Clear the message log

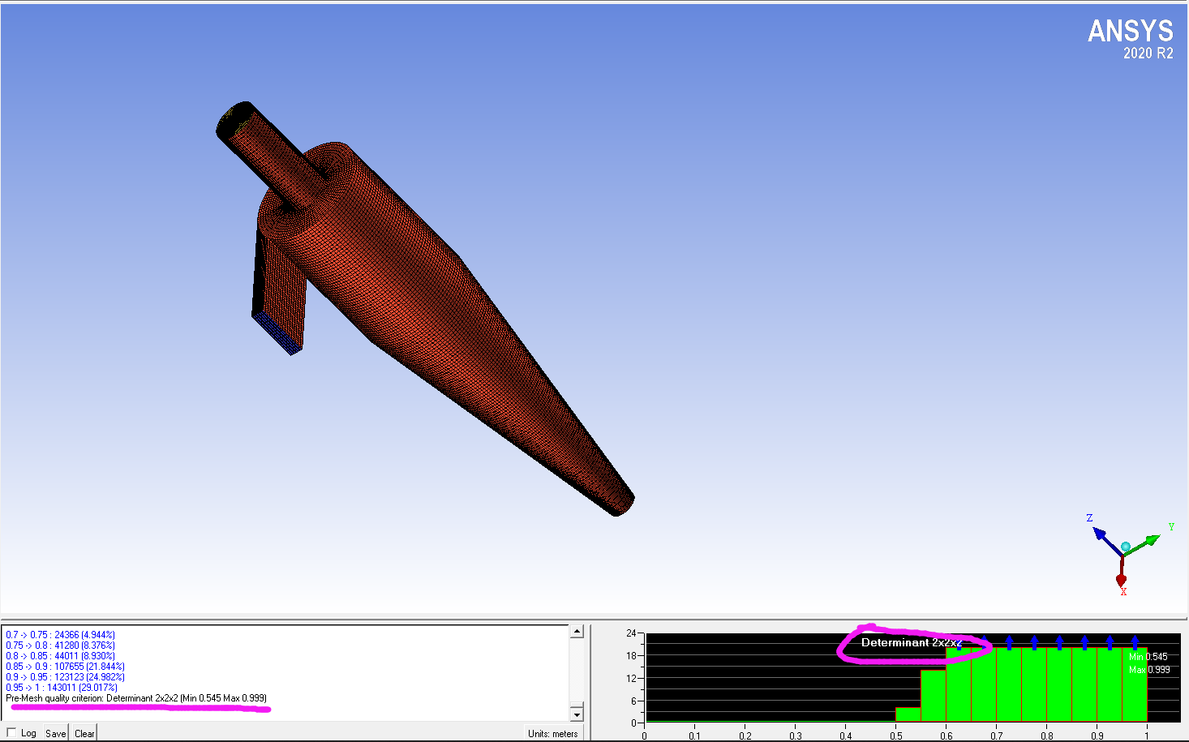point(84,733)
